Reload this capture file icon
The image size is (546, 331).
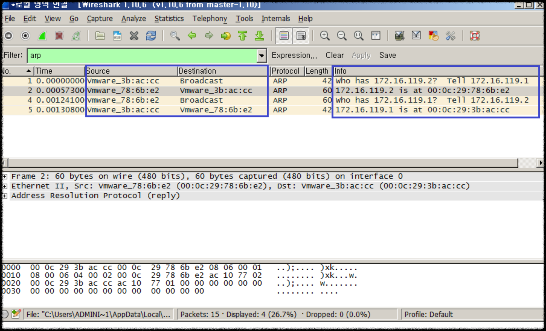151,36
